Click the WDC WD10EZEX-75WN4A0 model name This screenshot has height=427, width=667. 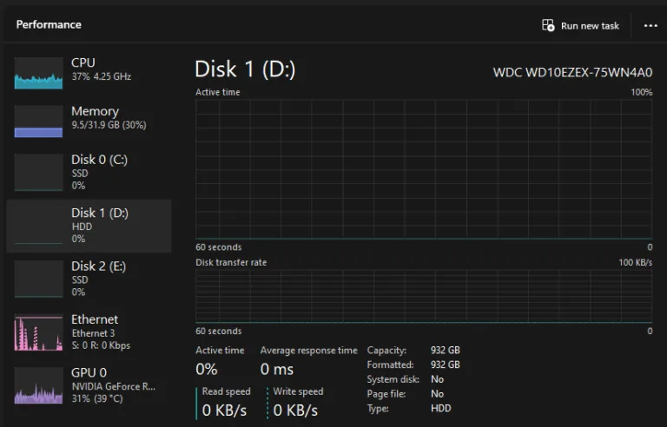(572, 72)
